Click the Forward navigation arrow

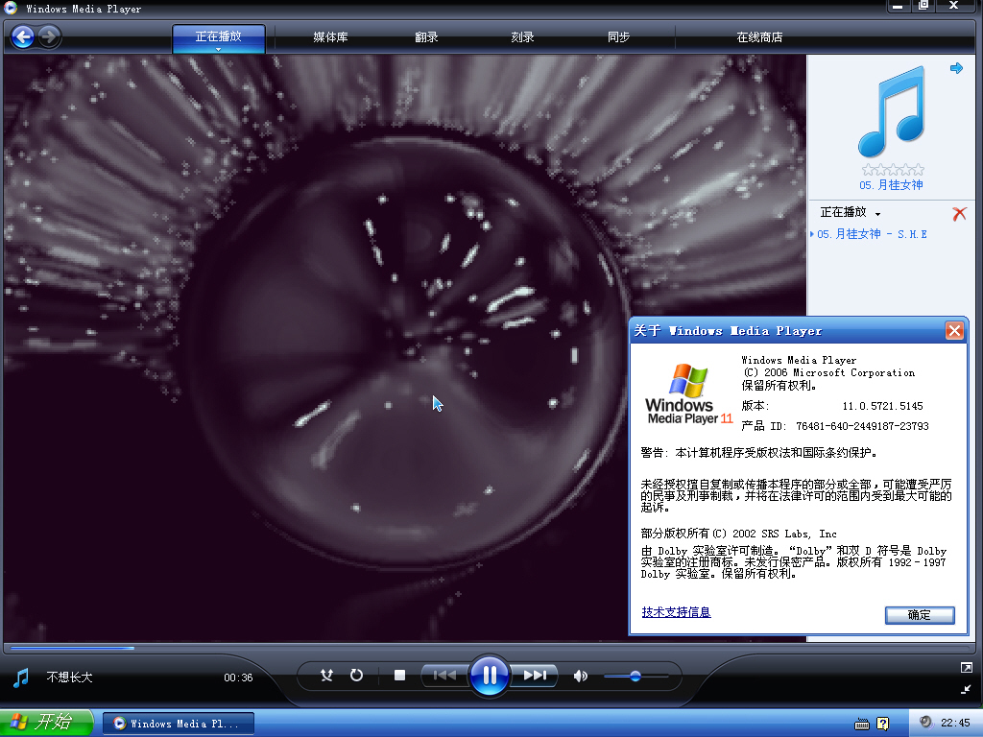click(50, 37)
